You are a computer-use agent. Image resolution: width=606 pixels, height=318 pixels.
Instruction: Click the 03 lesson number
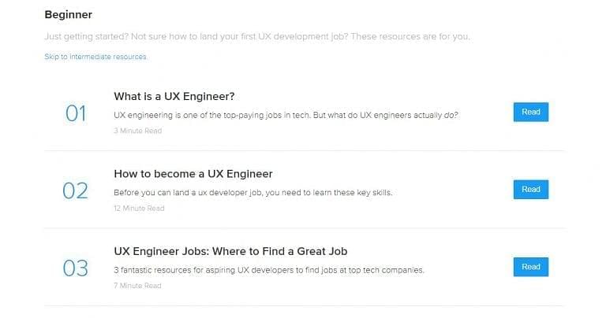click(76, 268)
